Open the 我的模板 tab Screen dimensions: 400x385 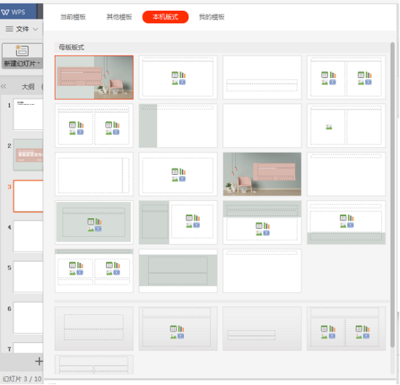212,17
